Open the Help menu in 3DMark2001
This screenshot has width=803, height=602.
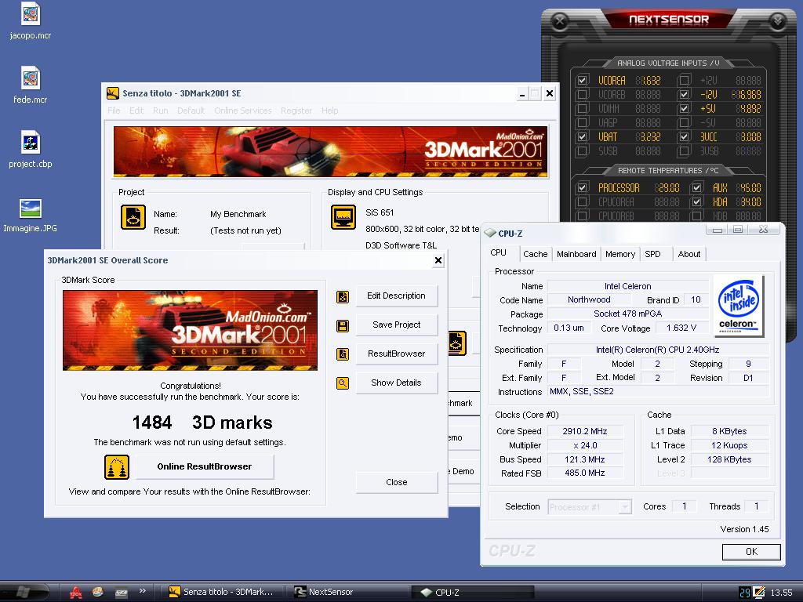click(x=329, y=111)
